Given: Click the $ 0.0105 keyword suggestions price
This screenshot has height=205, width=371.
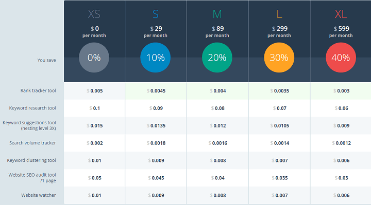Looking at the screenshot, I should (280, 126).
